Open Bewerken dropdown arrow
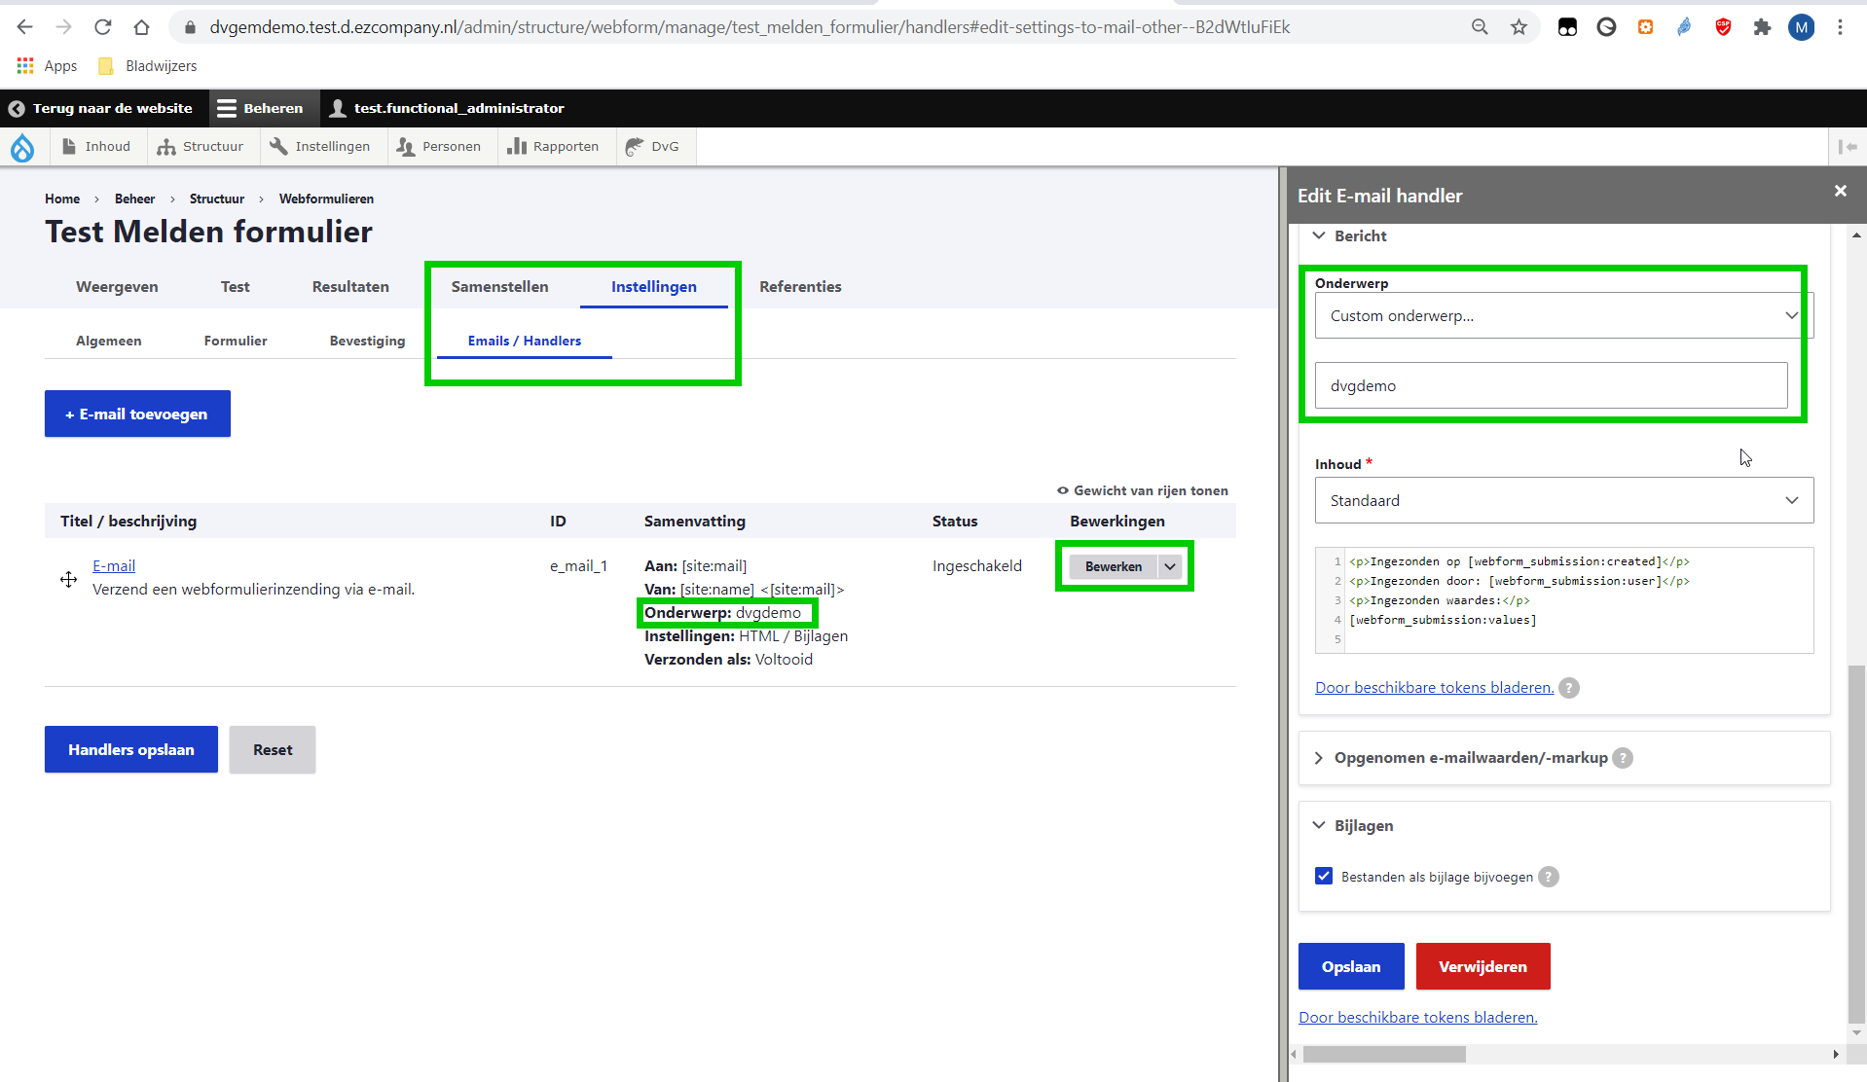 coord(1170,566)
